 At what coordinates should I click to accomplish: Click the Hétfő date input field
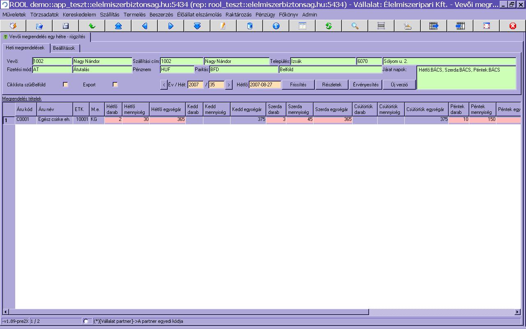click(265, 85)
